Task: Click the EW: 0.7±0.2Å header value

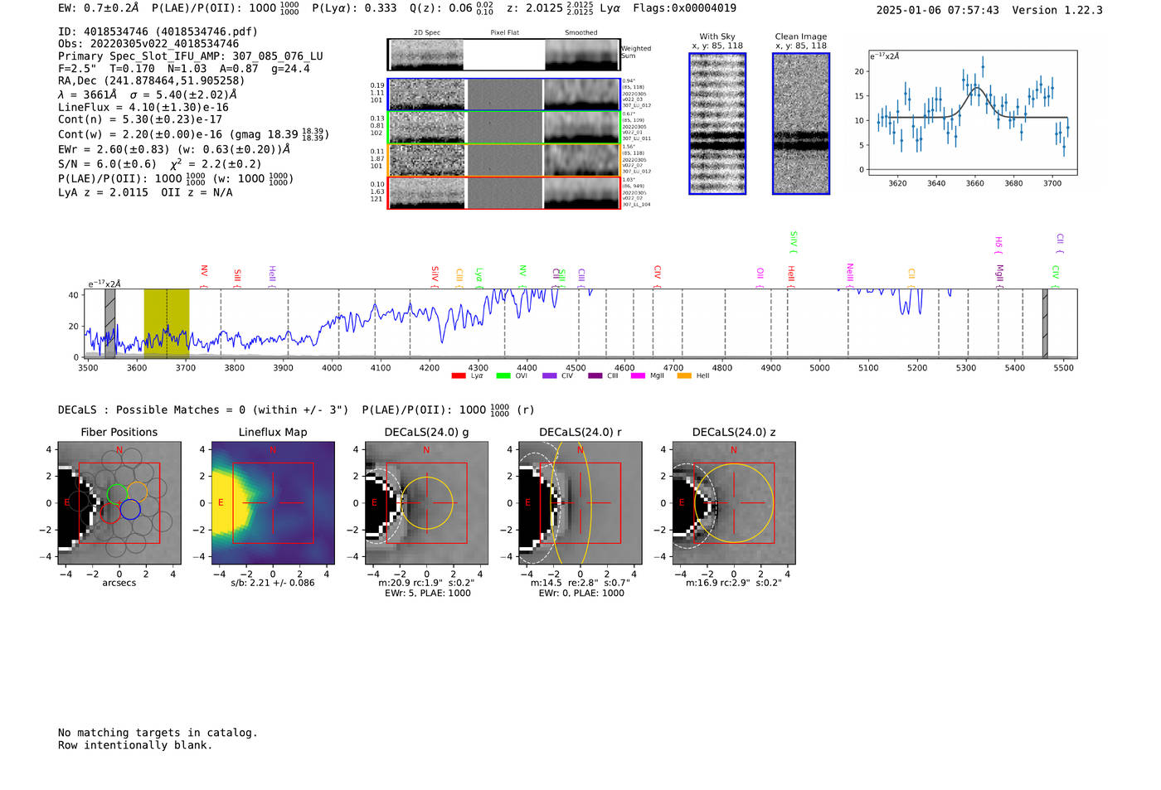Action: pos(99,8)
